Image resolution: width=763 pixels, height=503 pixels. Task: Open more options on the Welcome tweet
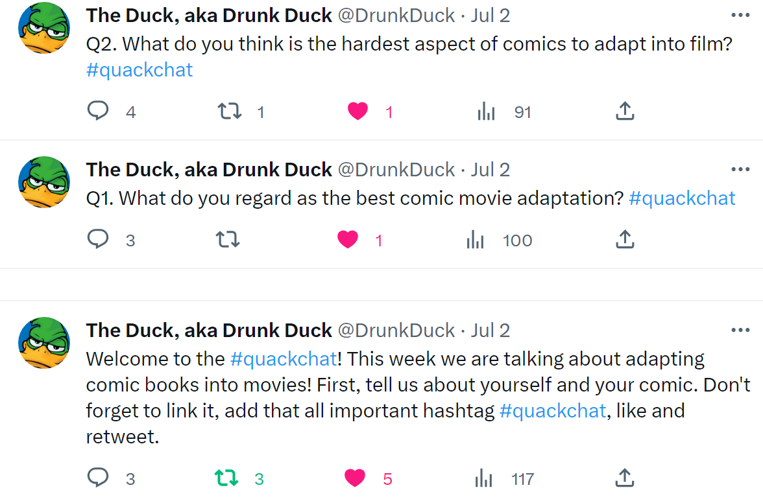[x=740, y=330]
